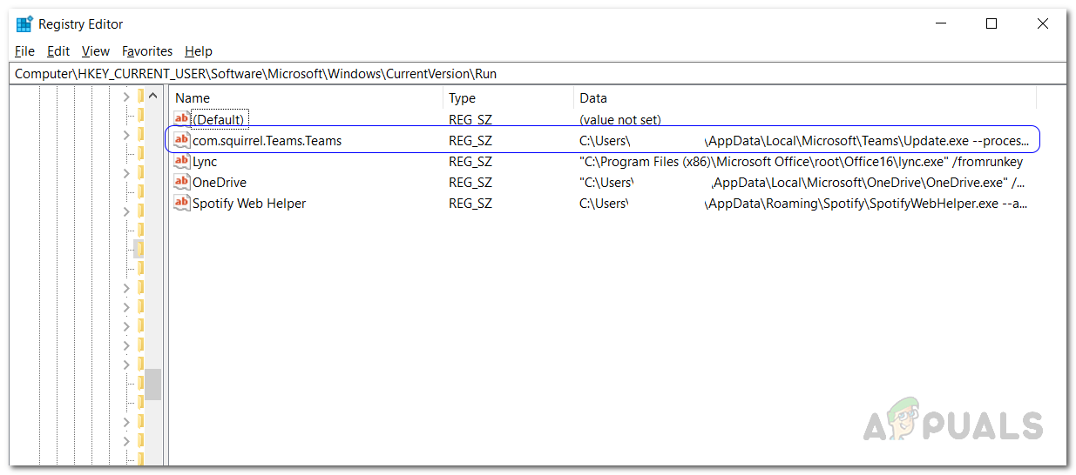This screenshot has height=475, width=1076.
Task: Open the File menu
Action: [24, 51]
